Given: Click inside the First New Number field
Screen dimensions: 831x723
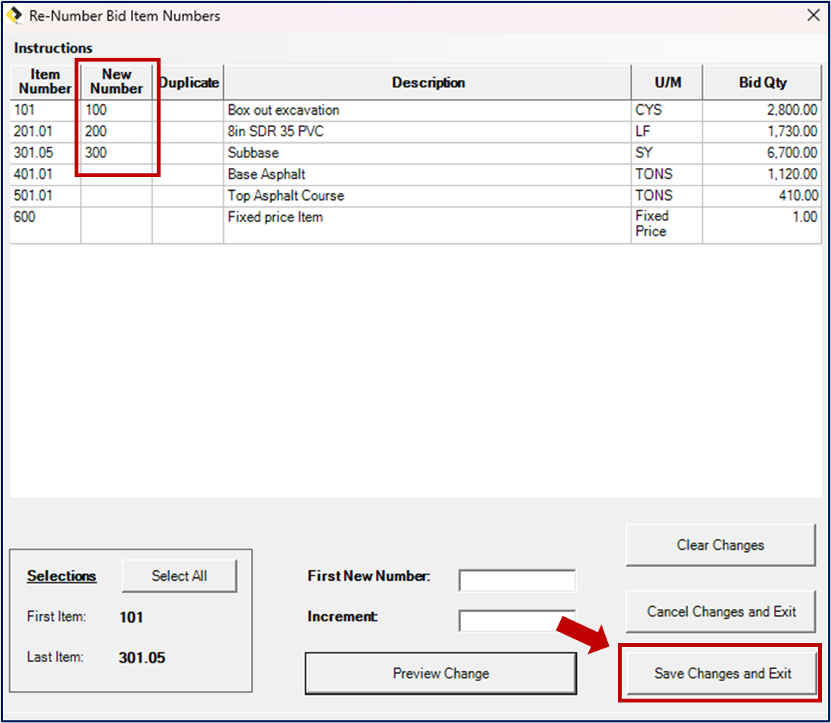Looking at the screenshot, I should (517, 579).
